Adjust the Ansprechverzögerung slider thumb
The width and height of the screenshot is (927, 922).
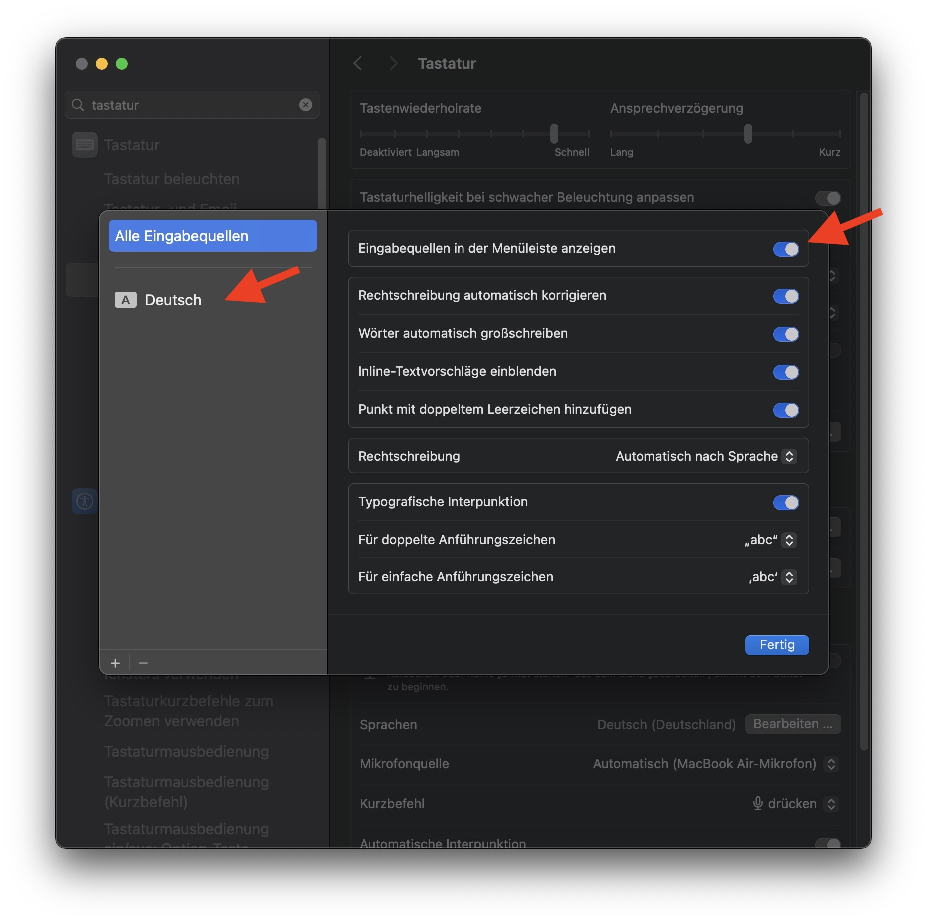click(748, 133)
